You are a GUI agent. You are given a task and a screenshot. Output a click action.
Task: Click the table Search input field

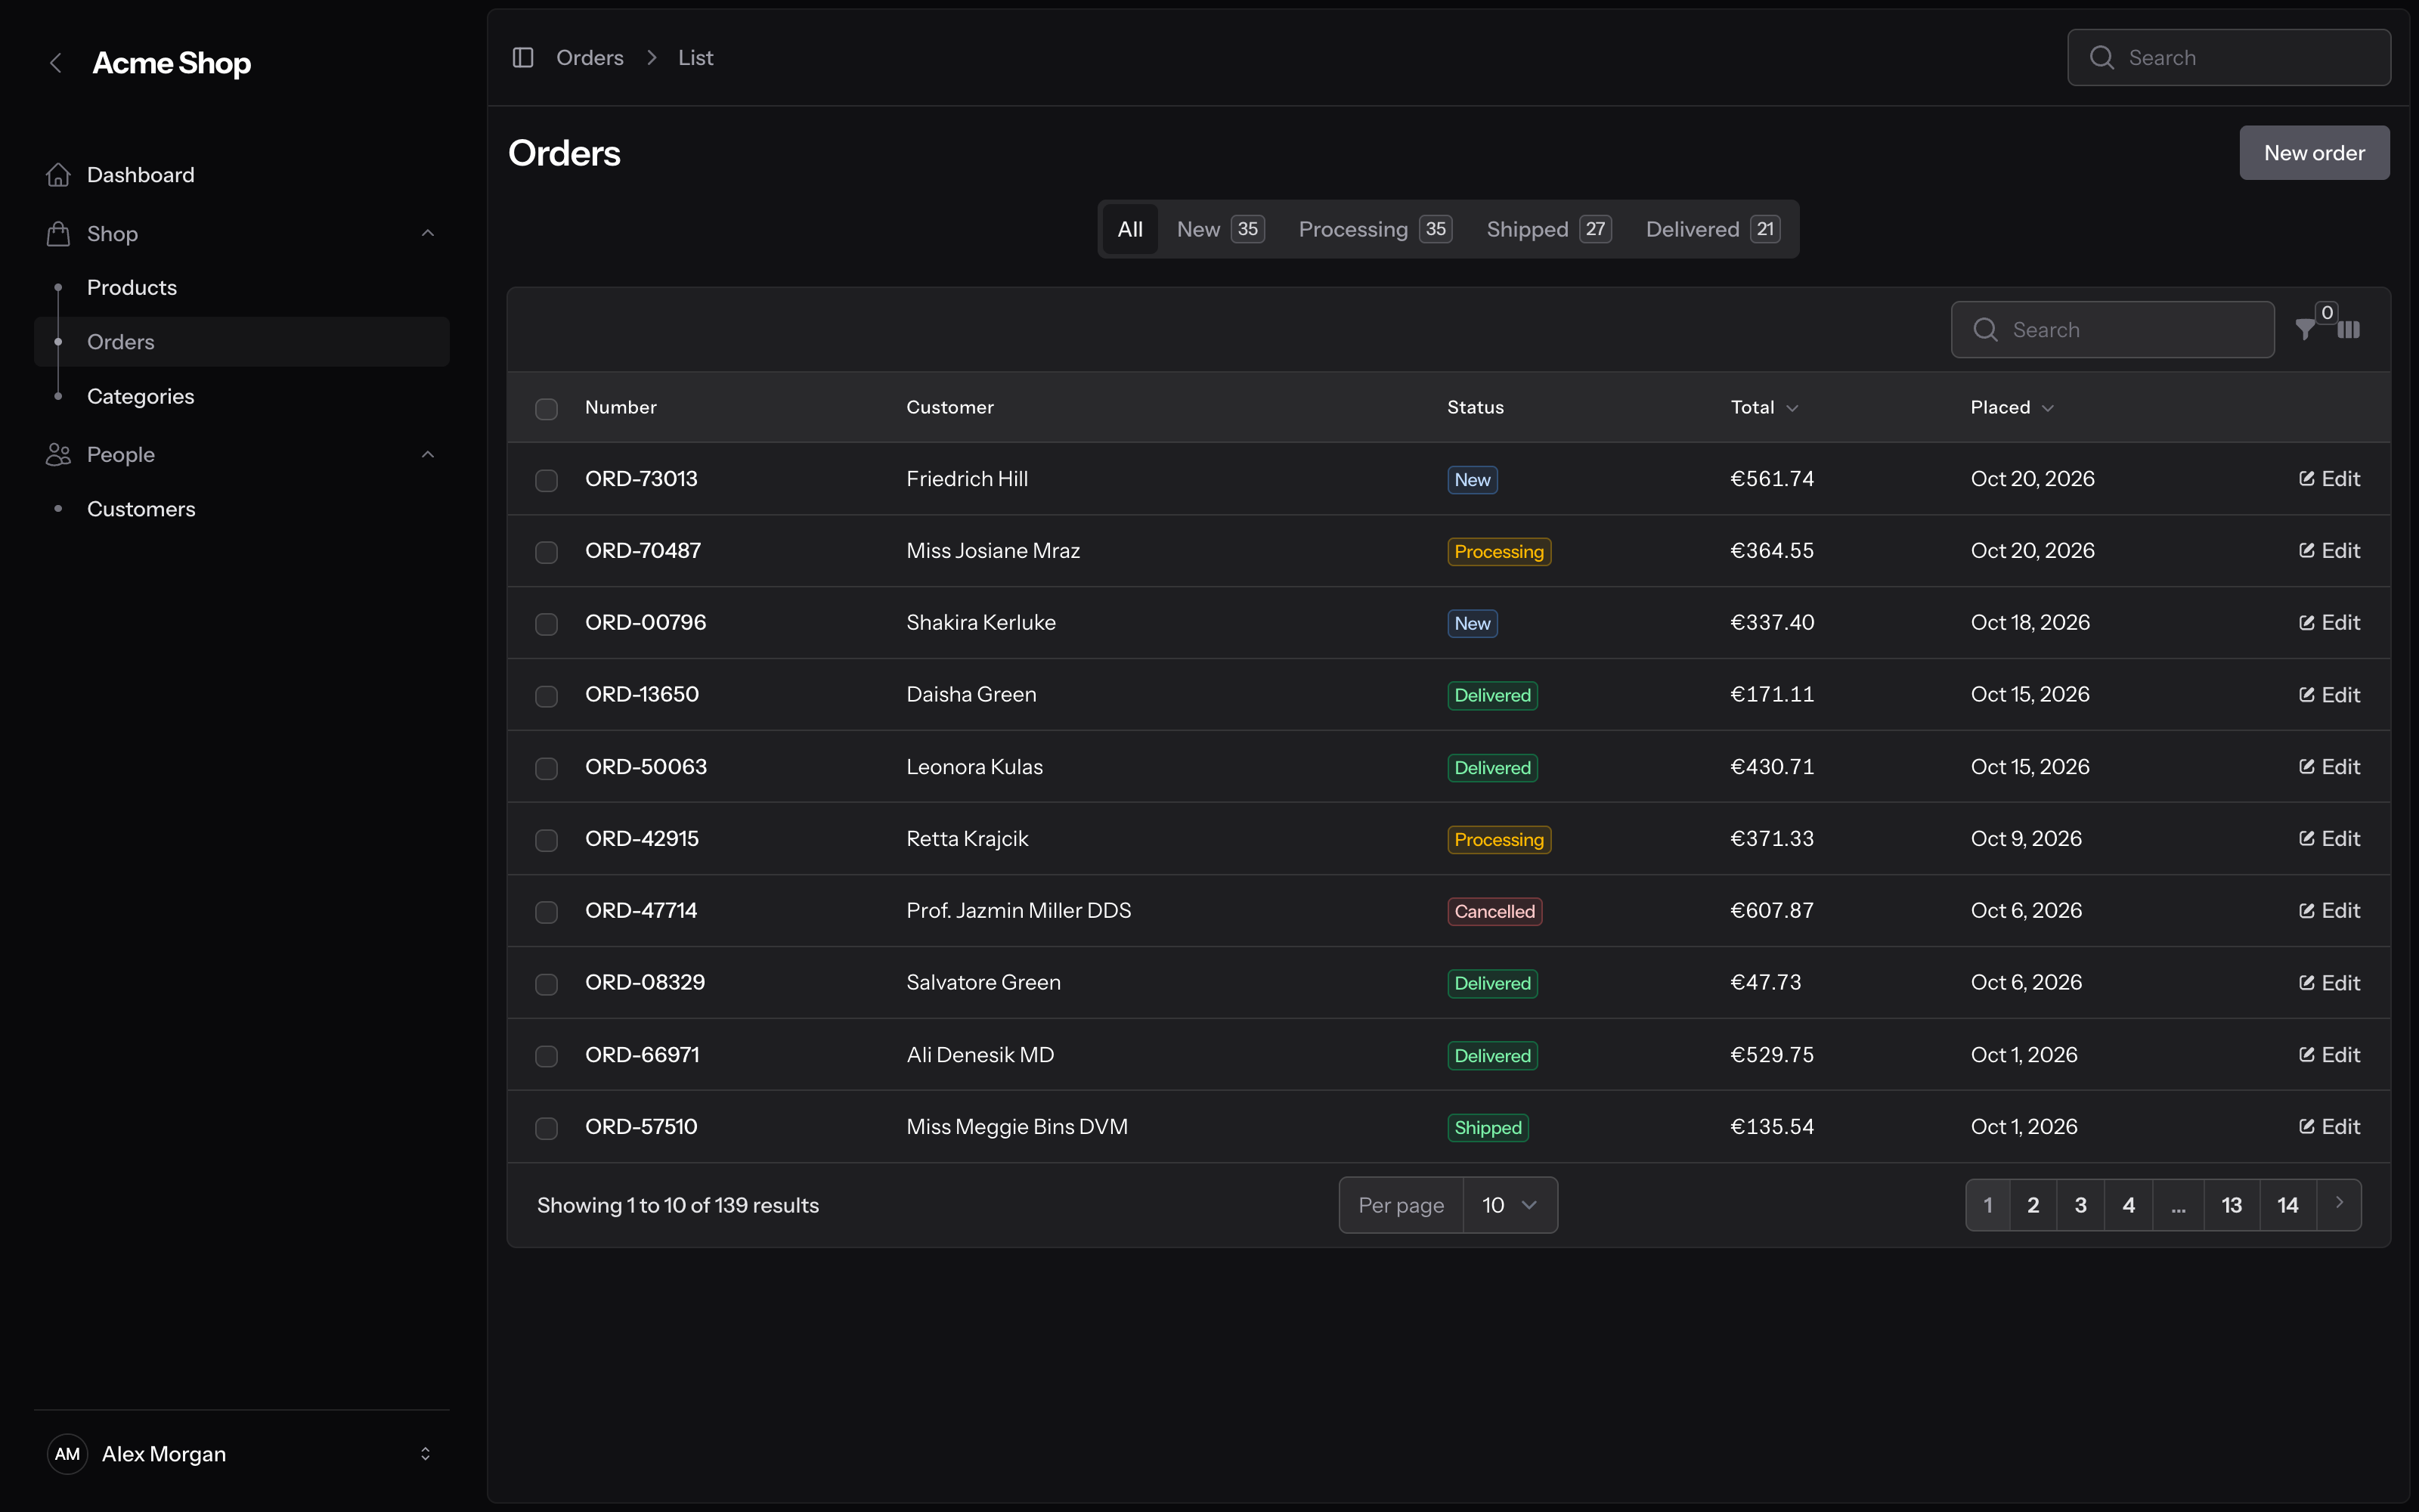[x=2112, y=330]
